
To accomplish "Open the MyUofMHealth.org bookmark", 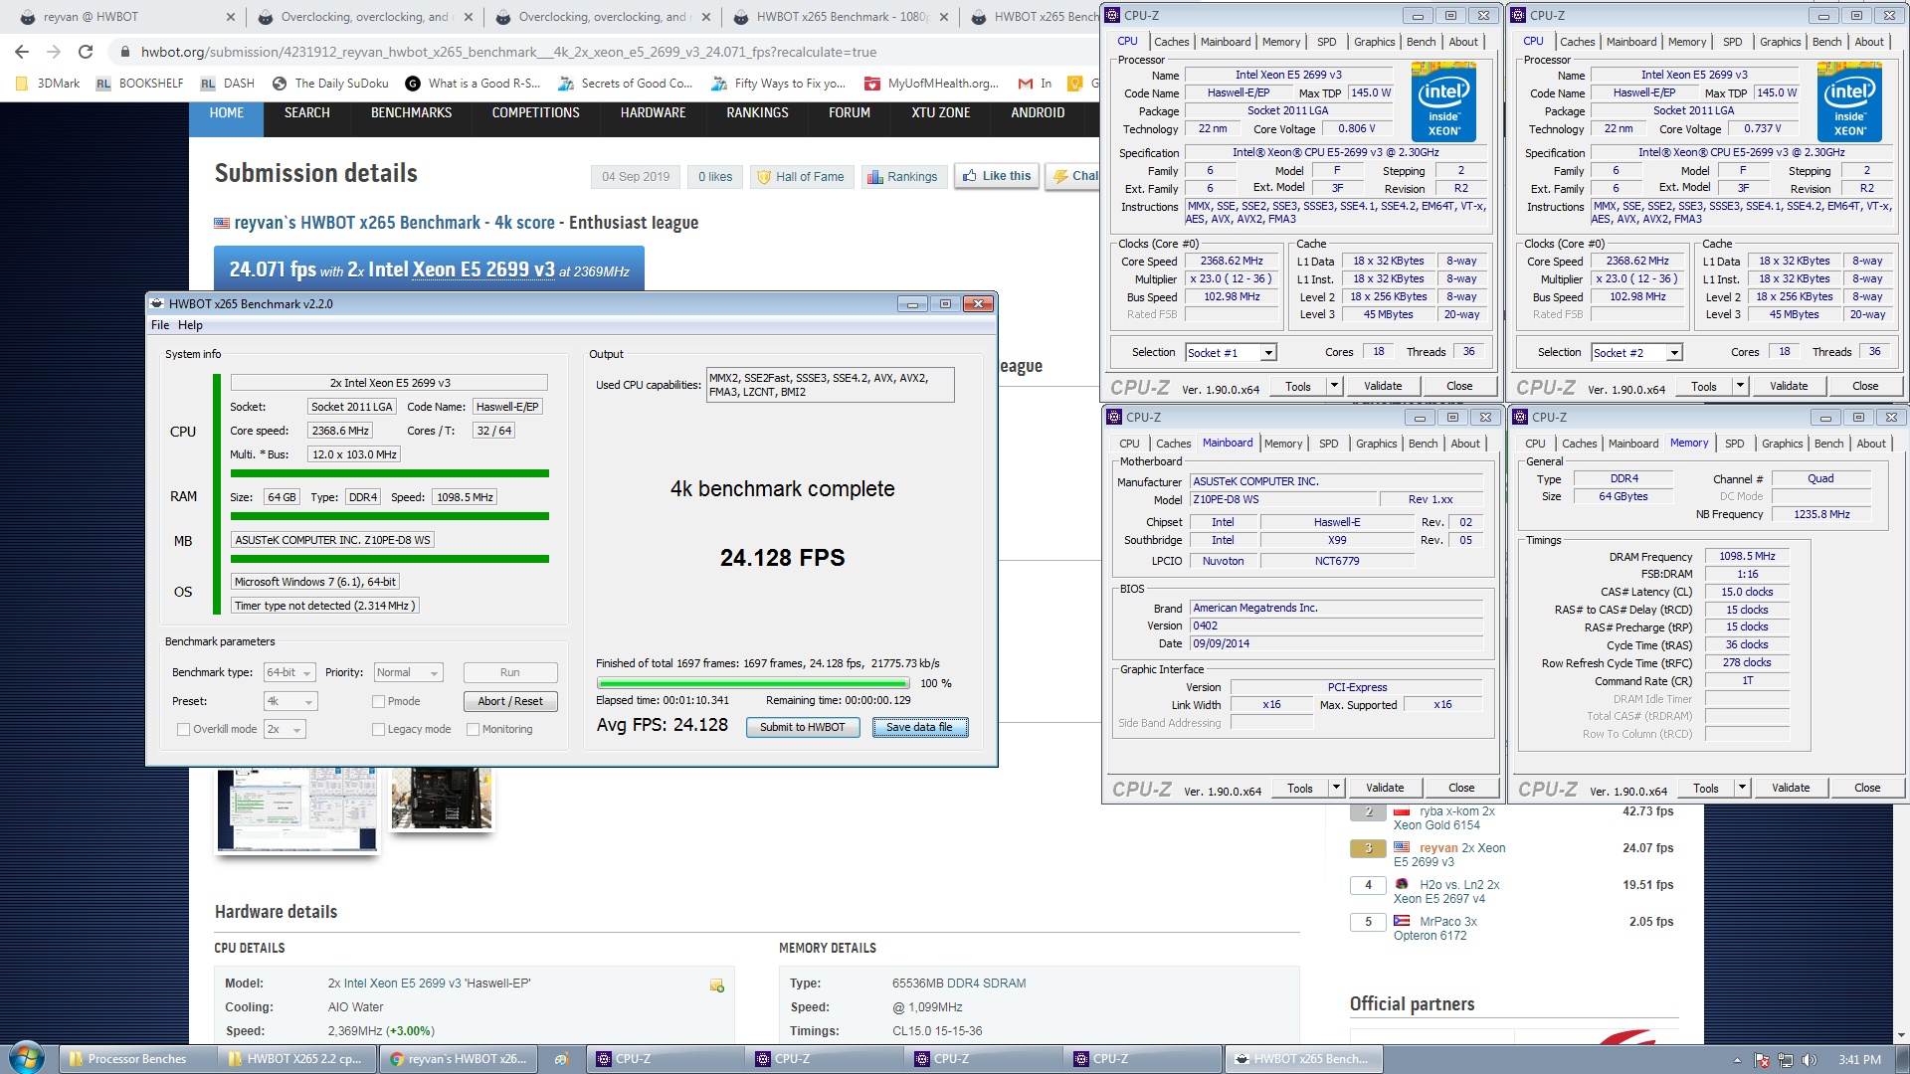I will point(932,84).
